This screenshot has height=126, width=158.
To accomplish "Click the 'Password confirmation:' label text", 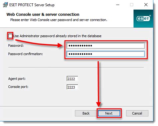I will click(x=25, y=54).
